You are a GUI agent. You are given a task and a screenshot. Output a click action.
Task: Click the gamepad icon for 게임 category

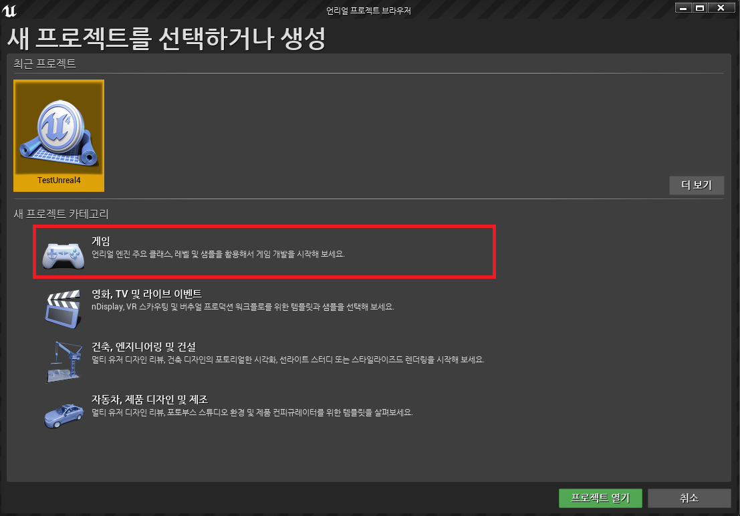pos(63,254)
